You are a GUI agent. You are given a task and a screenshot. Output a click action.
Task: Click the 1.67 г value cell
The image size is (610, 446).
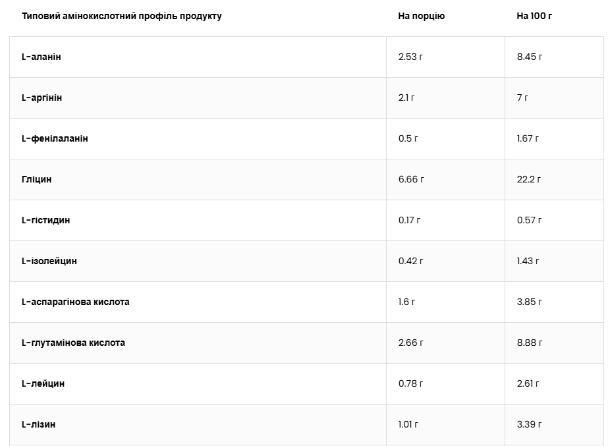pos(528,138)
